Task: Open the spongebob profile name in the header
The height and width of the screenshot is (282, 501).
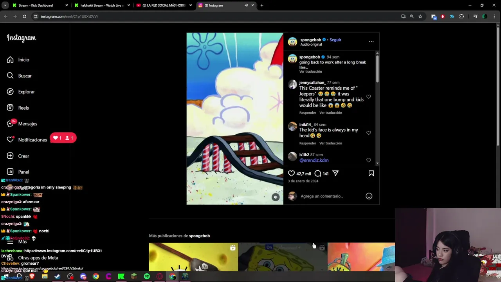Action: [310, 40]
